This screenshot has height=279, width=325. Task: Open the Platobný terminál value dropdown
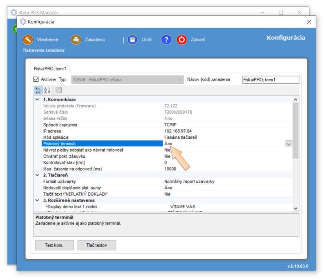tap(289, 144)
